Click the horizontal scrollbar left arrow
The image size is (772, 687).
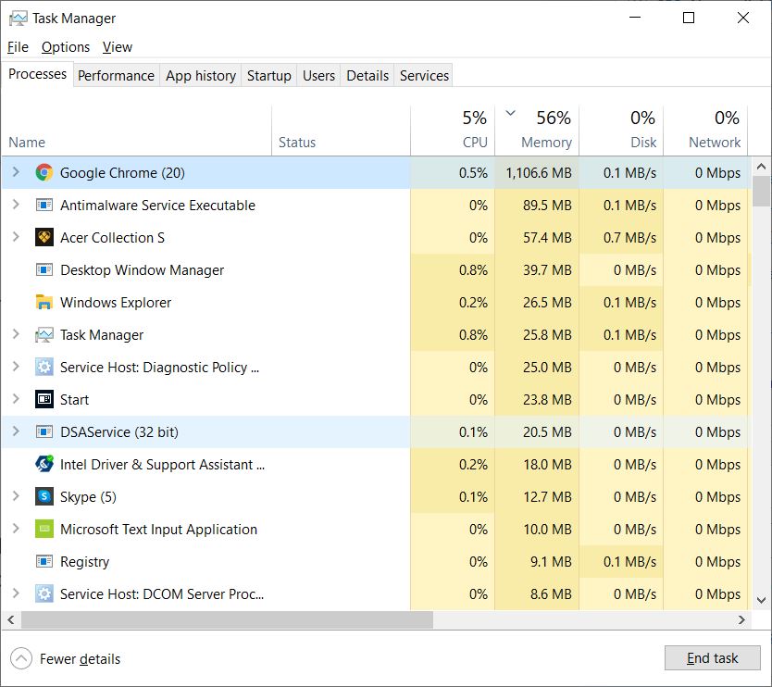(11, 620)
